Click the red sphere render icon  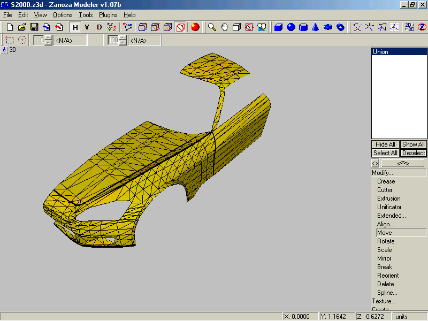tap(195, 27)
